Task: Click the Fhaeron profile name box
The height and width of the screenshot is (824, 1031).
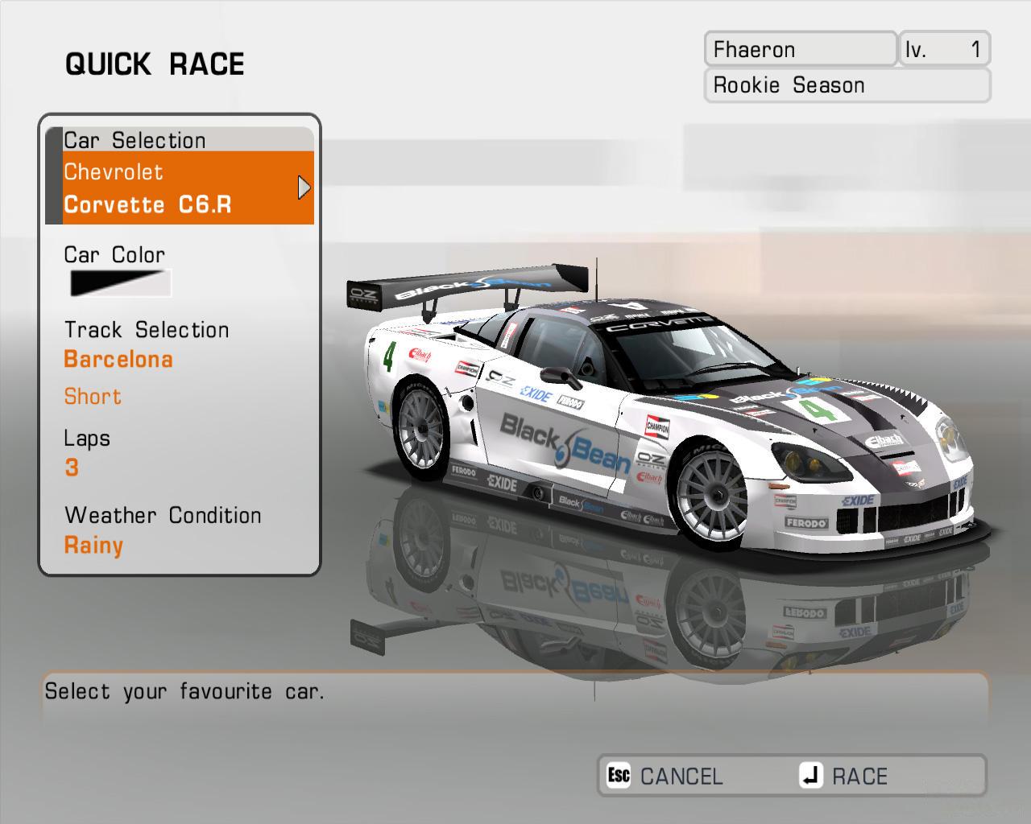Action: coord(801,49)
